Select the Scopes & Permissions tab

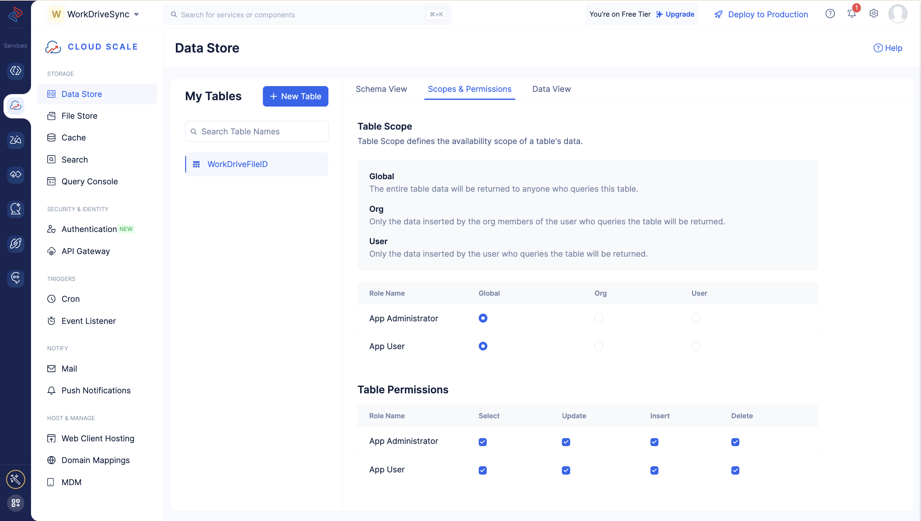click(469, 89)
